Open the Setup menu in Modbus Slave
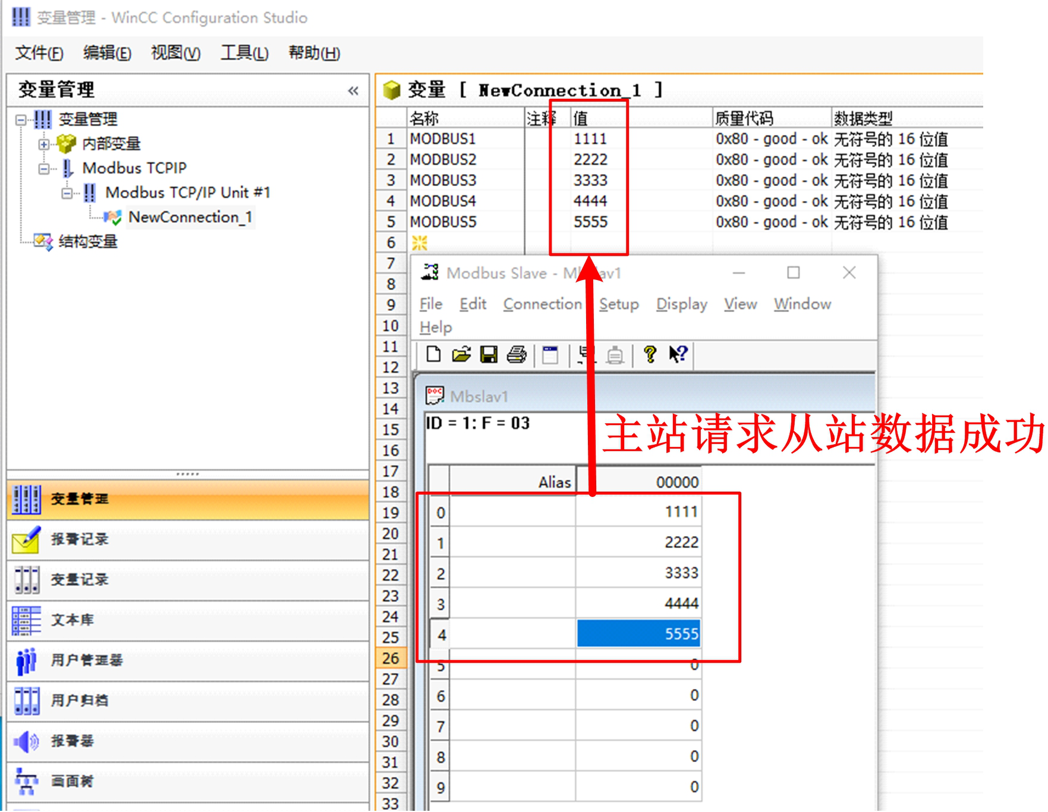The width and height of the screenshot is (1048, 812). click(x=619, y=304)
